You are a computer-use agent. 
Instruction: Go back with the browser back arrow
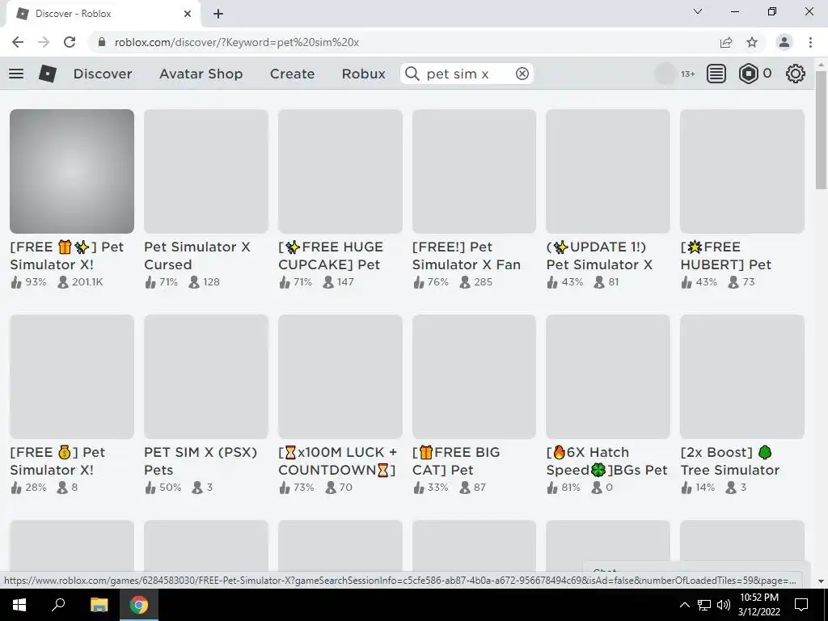pos(18,42)
